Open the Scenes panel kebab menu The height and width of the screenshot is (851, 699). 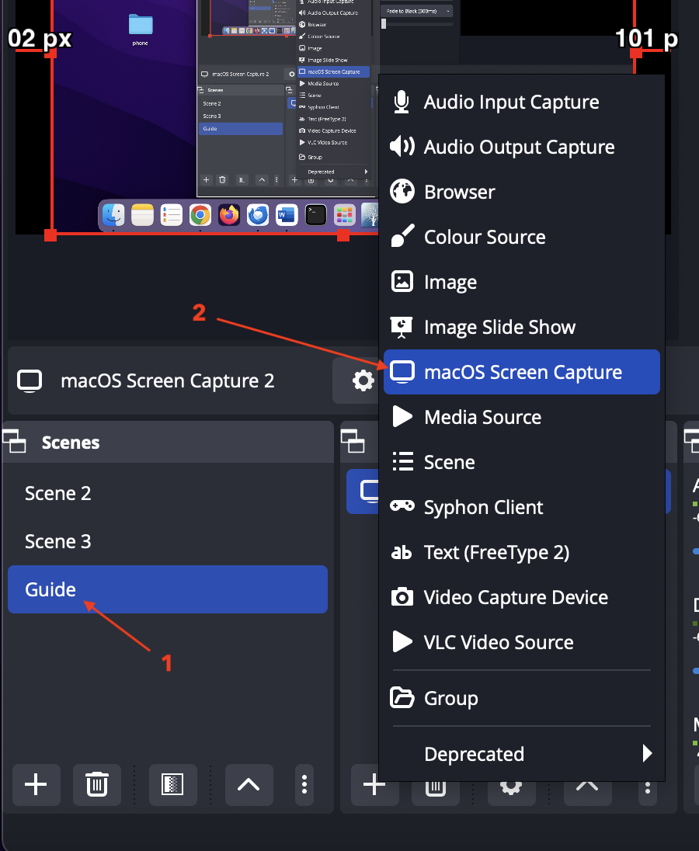(x=304, y=785)
